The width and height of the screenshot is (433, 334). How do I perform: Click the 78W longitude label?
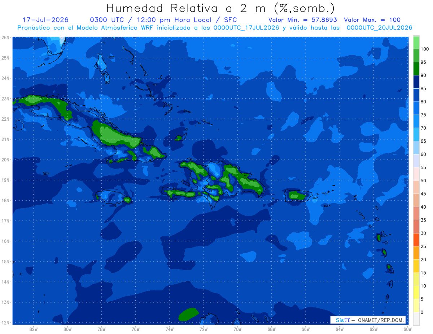pyautogui.click(x=101, y=329)
